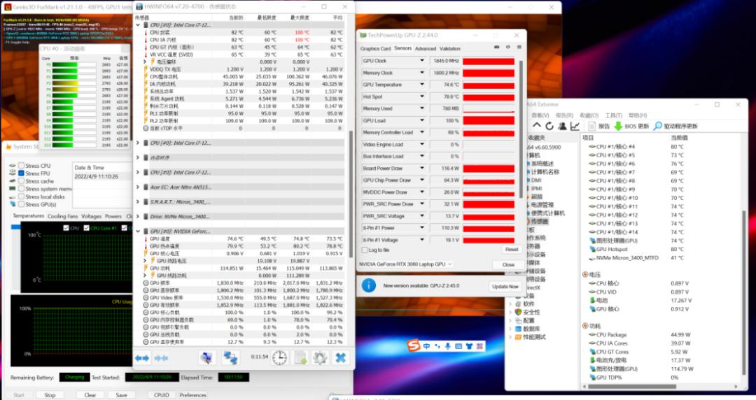Click the 中 language icon on IME toolbar
This screenshot has height=400, width=756.
(x=427, y=346)
